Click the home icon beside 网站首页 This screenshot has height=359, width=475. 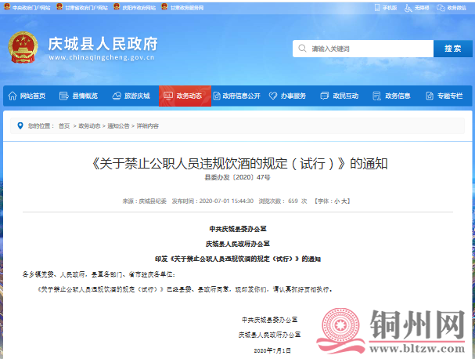click(13, 96)
